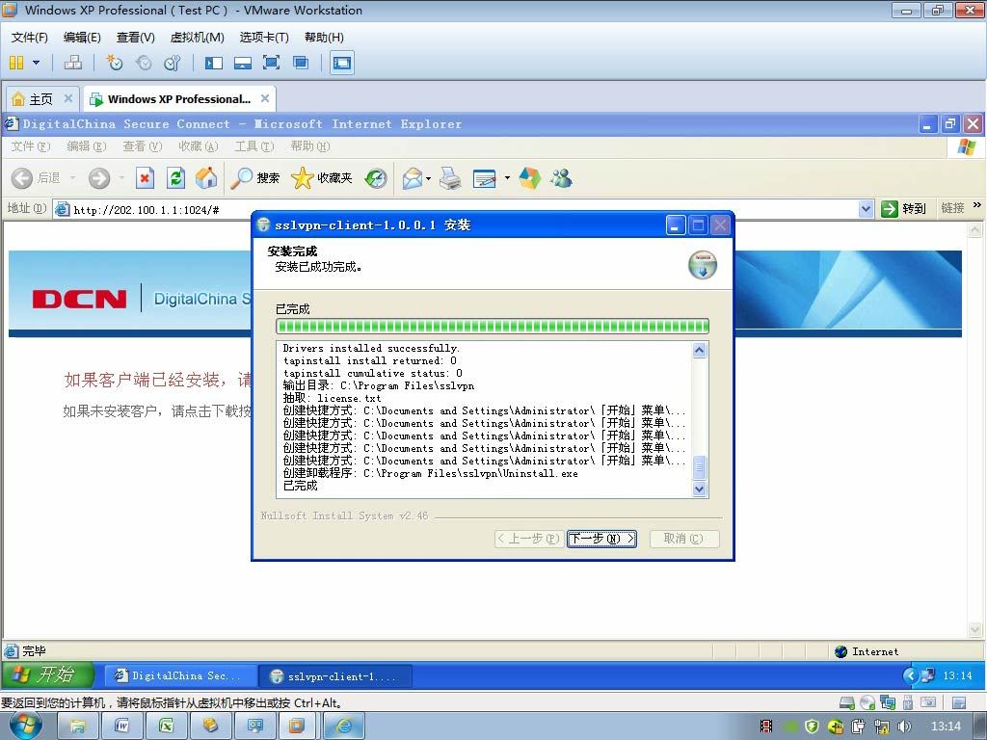Enter full screen mode icon in VMware toolbar
This screenshot has width=987, height=740.
point(271,63)
